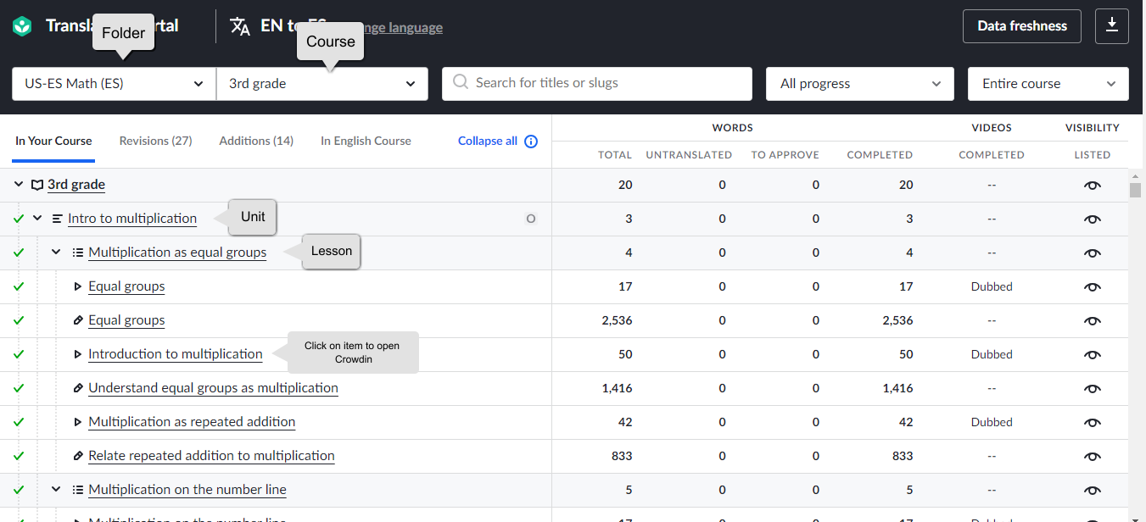
Task: Toggle visibility eye for Multiplication as equal groups
Action: 1093,253
